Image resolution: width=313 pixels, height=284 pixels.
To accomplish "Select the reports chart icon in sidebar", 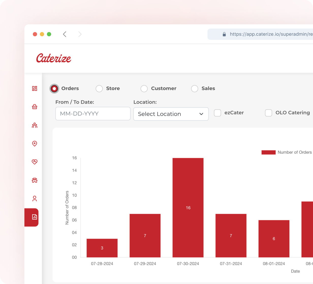I will 35,217.
